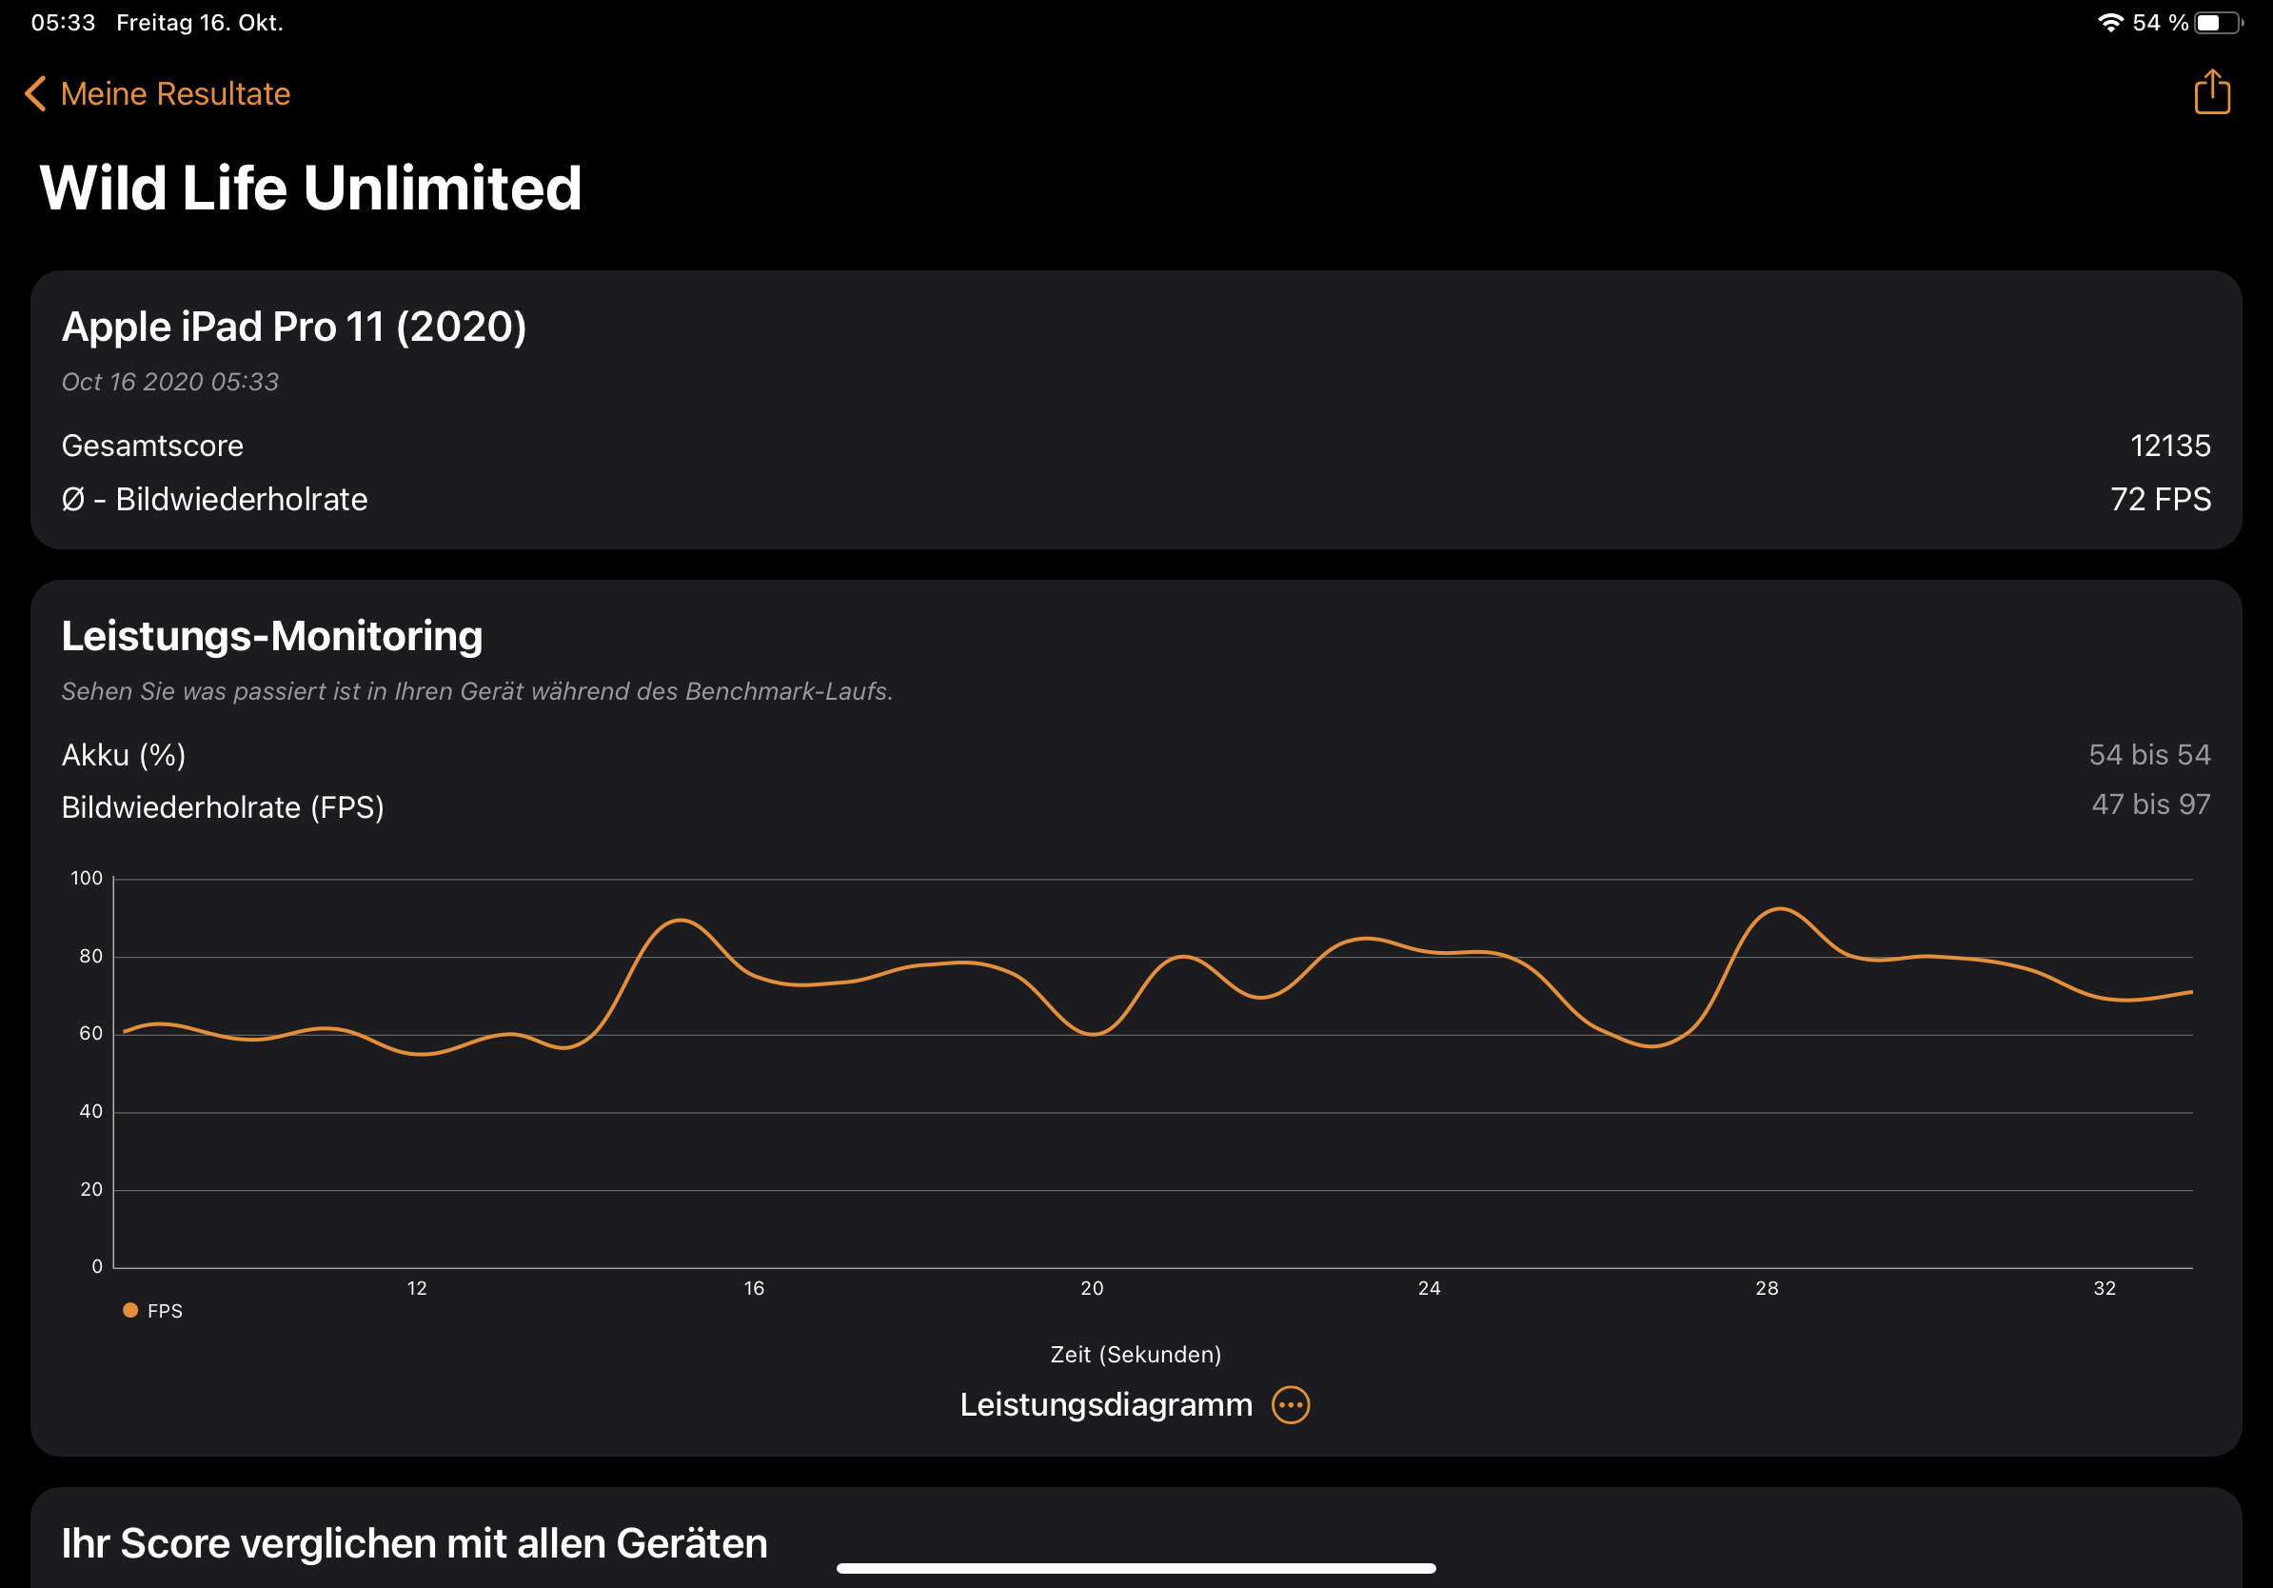Image resolution: width=2273 pixels, height=1588 pixels.
Task: Open Ihr Score verglichen mit allen Geräten section
Action: 414,1541
